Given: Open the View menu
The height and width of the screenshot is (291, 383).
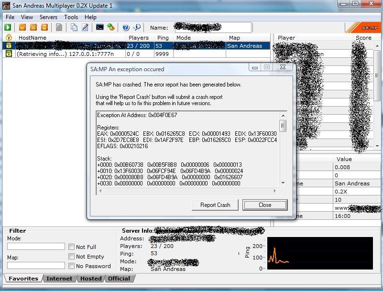Looking at the screenshot, I should 27,17.
